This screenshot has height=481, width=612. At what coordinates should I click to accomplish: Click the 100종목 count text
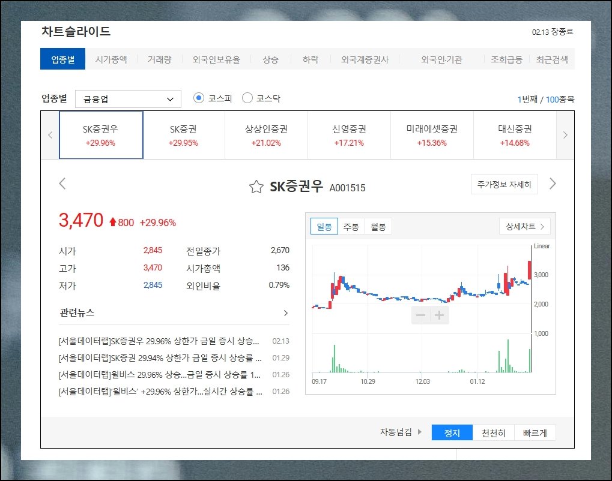560,100
